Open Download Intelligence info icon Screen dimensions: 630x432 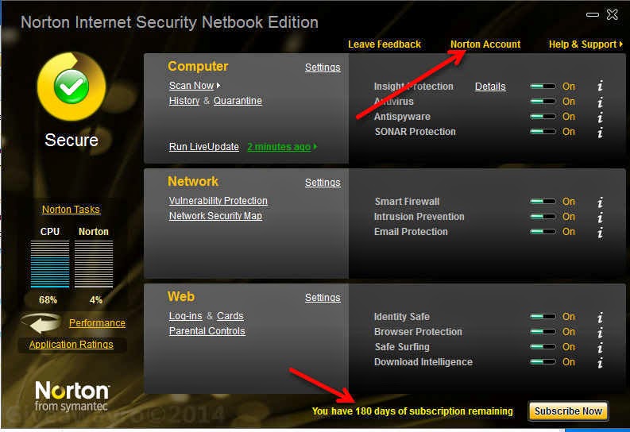pos(600,362)
